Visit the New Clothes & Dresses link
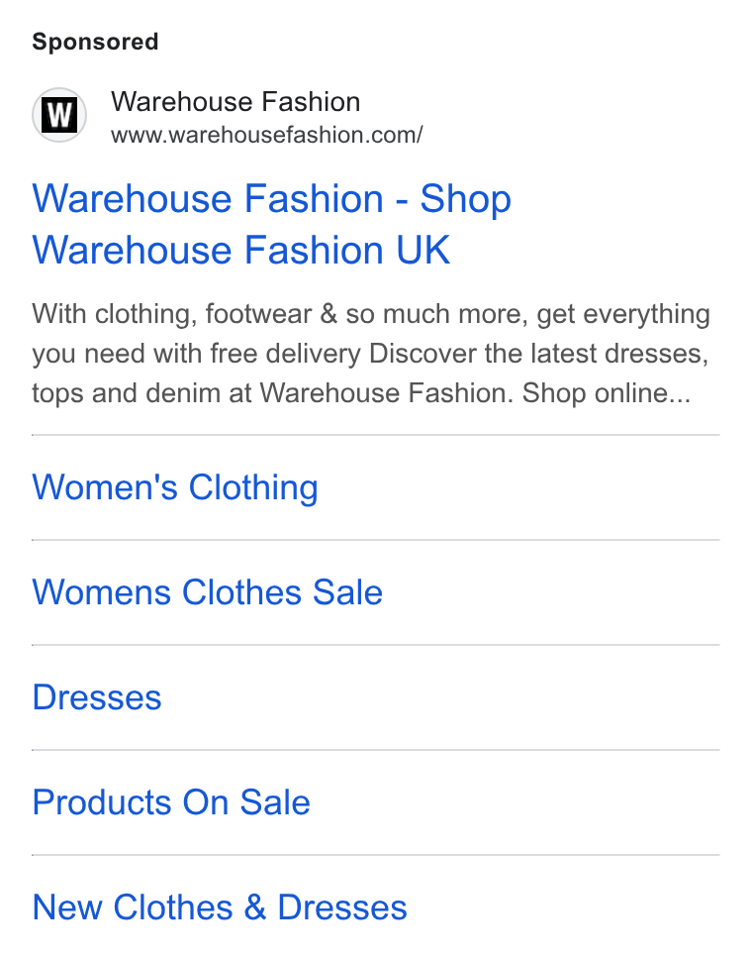The width and height of the screenshot is (752, 959). tap(220, 907)
